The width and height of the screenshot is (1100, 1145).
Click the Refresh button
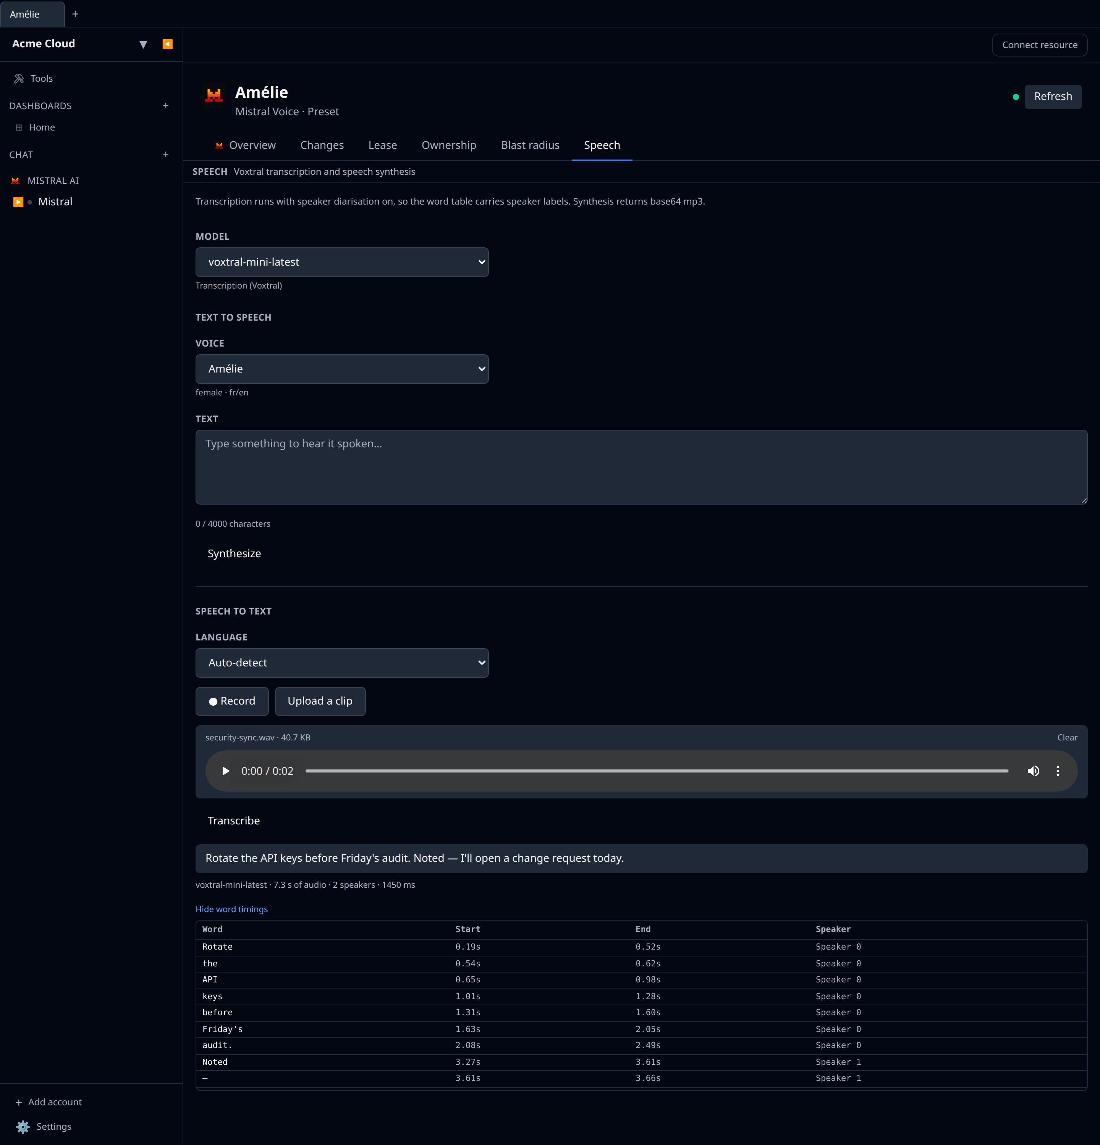coord(1053,97)
